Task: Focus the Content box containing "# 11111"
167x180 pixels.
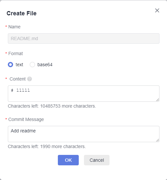Action: [84, 94]
